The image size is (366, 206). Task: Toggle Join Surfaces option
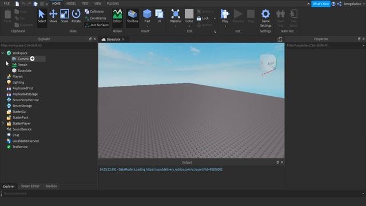pos(97,25)
